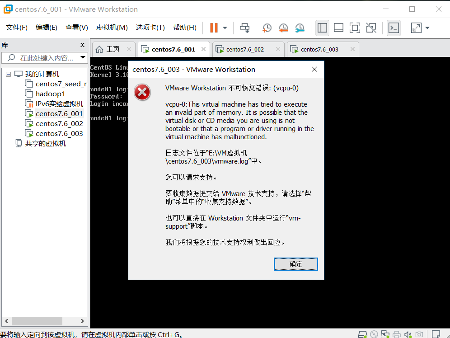
Task: Close the centos7.6_003 error dialog with X
Action: 314,69
